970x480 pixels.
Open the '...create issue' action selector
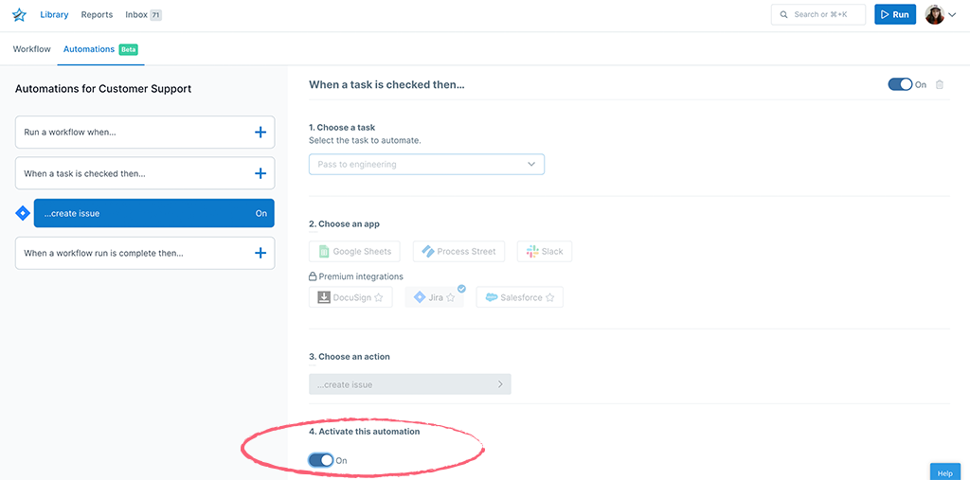(410, 384)
